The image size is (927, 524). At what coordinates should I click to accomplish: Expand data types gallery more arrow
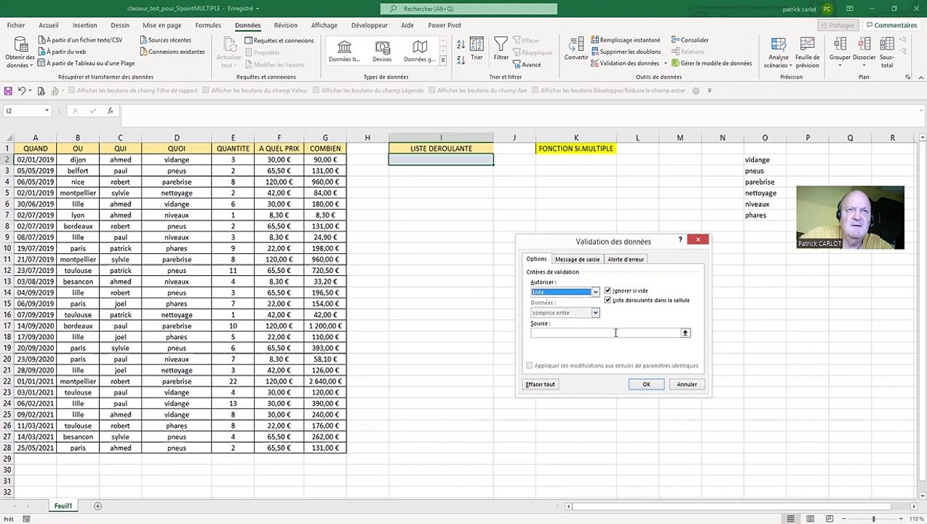coord(443,61)
